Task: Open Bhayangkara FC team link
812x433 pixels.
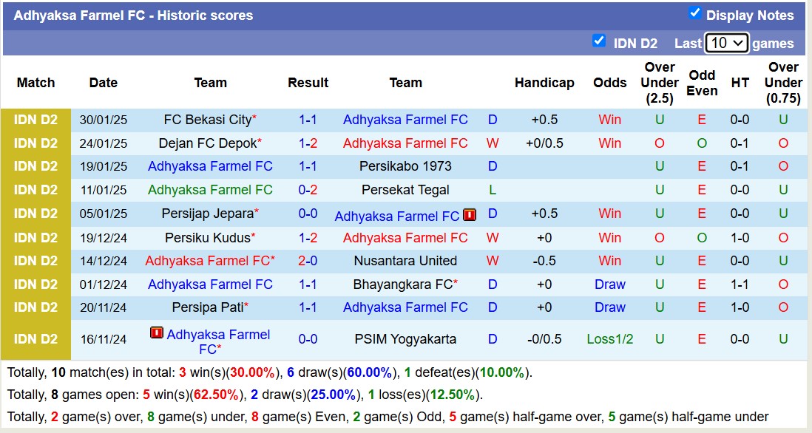Action: [x=402, y=284]
